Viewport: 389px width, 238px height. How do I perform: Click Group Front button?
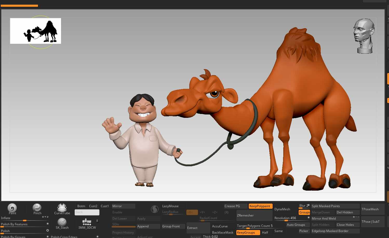[x=173, y=226]
